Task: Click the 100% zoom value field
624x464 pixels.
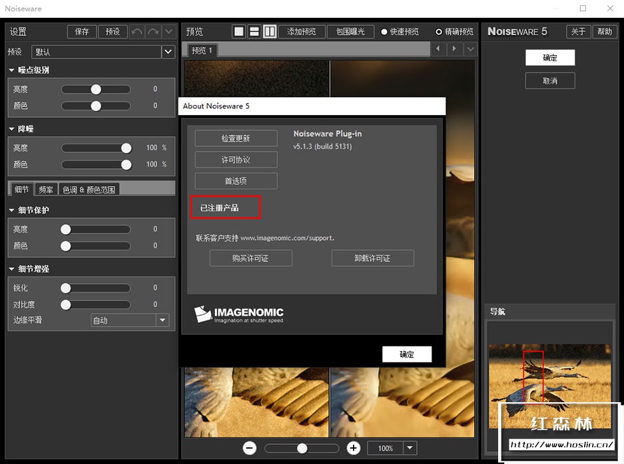Action: pos(385,448)
